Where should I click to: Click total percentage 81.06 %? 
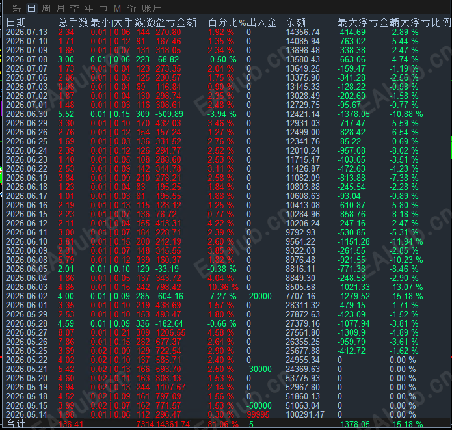(x=223, y=424)
